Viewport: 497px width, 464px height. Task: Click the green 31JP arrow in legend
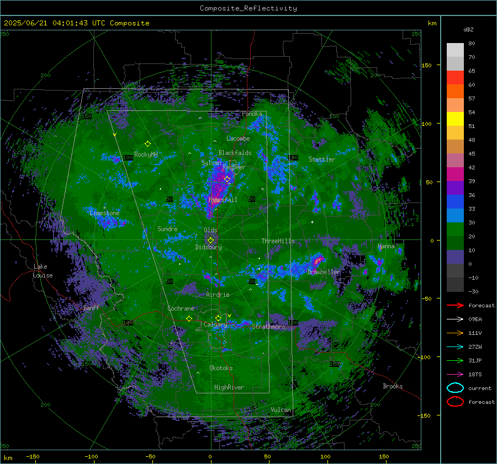(x=455, y=360)
